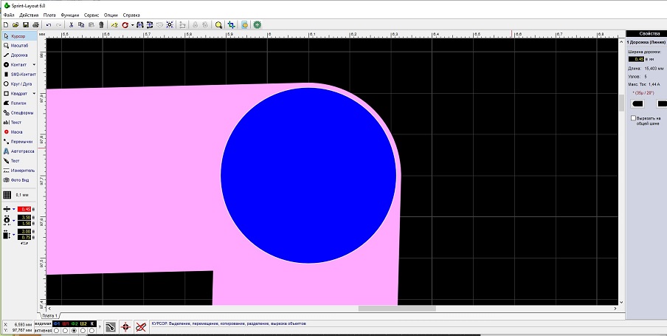Expand the Контакт tool dropdown arrow

[34, 64]
